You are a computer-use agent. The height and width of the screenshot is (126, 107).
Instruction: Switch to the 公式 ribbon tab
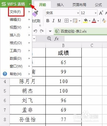point(98,5)
